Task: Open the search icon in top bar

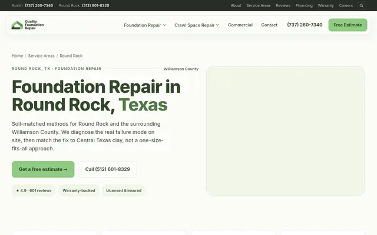Action: coord(361,5)
